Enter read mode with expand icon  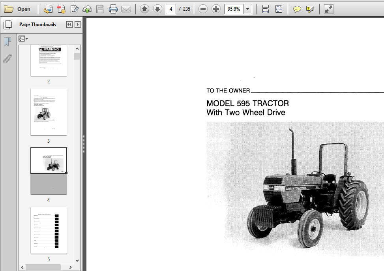328,9
